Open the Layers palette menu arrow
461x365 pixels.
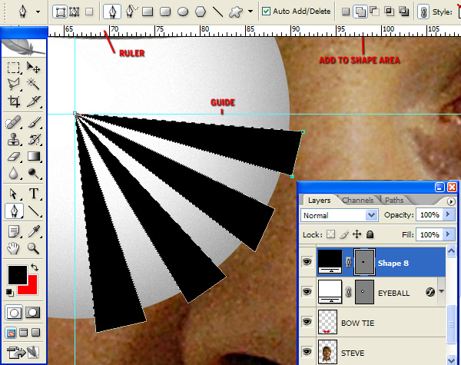pyautogui.click(x=451, y=201)
